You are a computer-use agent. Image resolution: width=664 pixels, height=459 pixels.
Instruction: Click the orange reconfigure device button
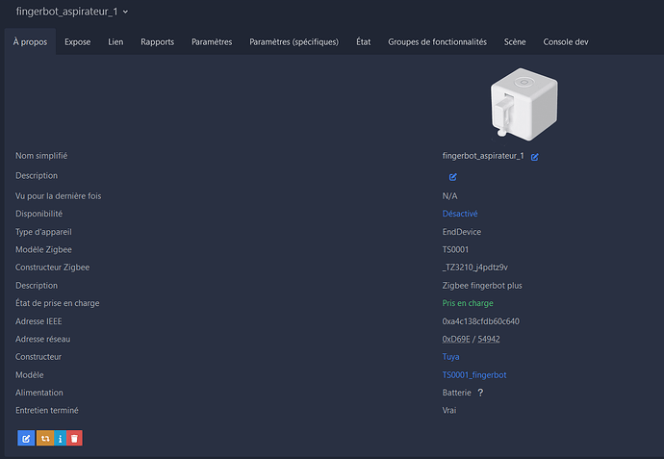(x=43, y=439)
